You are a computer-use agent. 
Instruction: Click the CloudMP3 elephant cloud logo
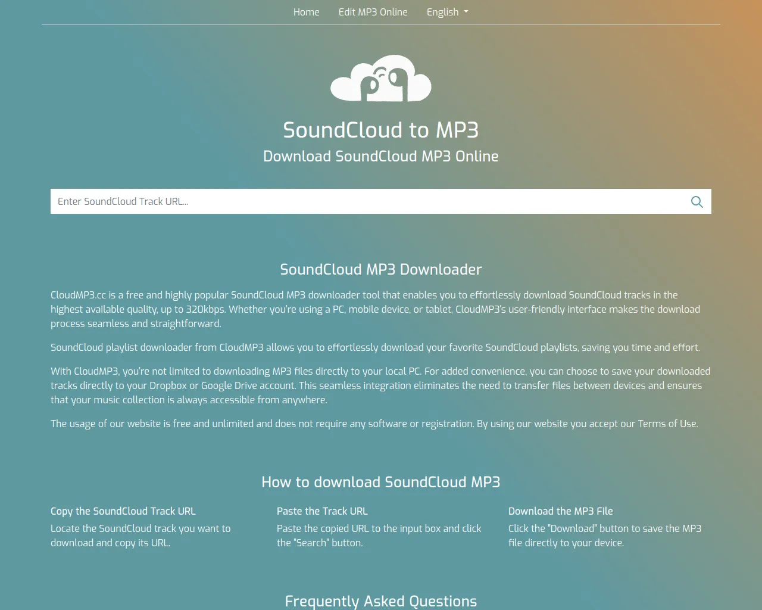click(381, 78)
